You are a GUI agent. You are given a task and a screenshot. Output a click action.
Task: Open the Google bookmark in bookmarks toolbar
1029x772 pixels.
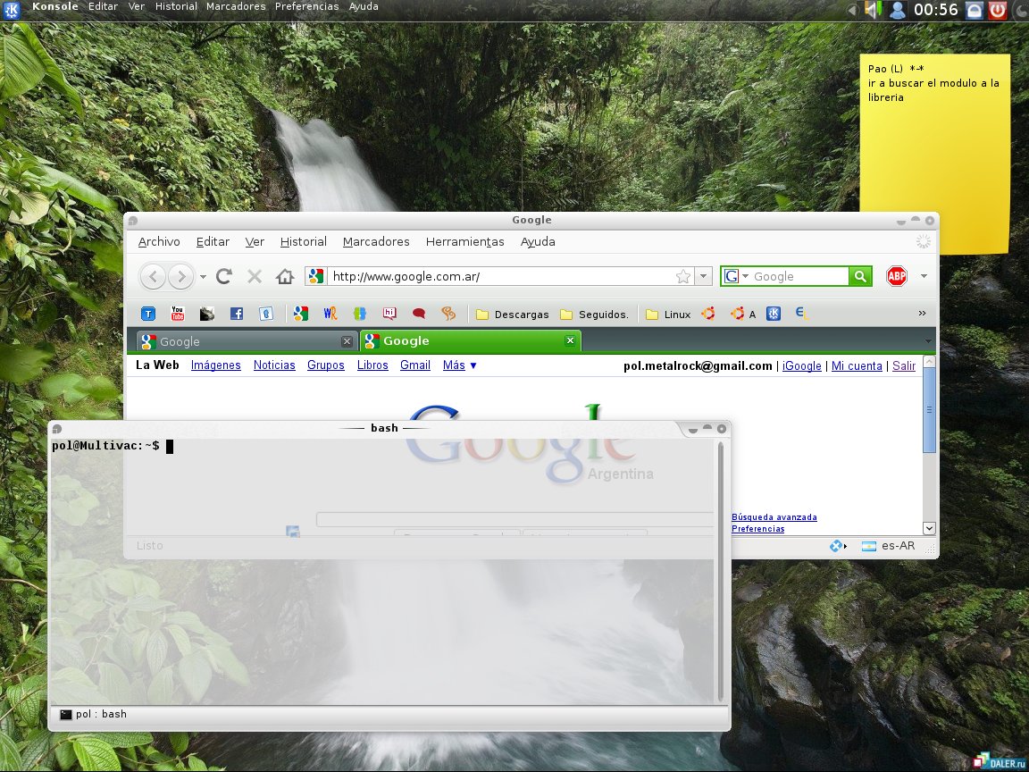click(x=300, y=314)
